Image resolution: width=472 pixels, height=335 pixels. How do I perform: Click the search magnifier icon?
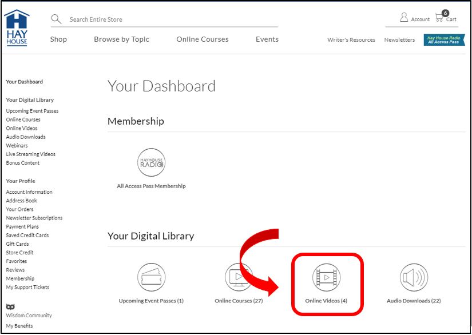pos(56,19)
